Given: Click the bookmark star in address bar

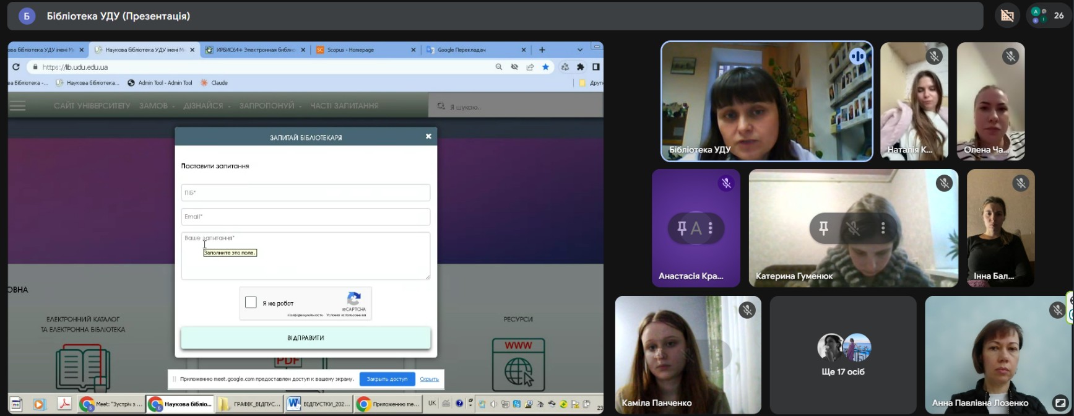Looking at the screenshot, I should 545,67.
